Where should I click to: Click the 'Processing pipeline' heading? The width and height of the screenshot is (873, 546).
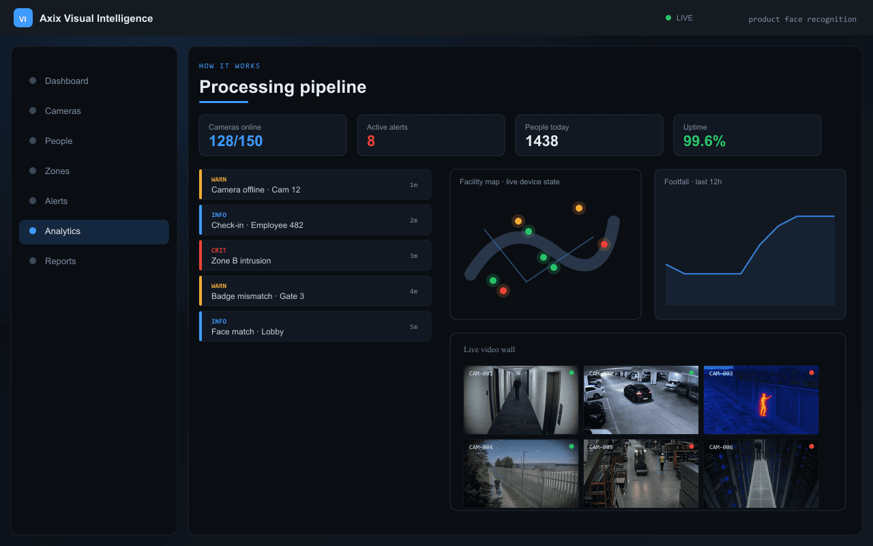(x=282, y=87)
